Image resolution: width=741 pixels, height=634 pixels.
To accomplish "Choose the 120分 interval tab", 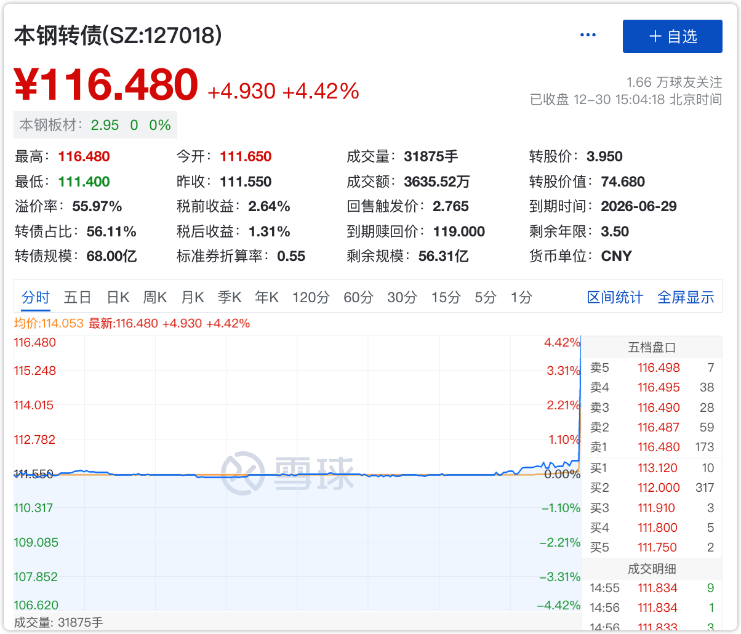I will [311, 298].
